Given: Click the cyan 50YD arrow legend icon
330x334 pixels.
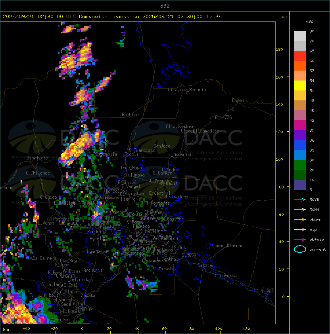Looking at the screenshot, I should point(300,200).
